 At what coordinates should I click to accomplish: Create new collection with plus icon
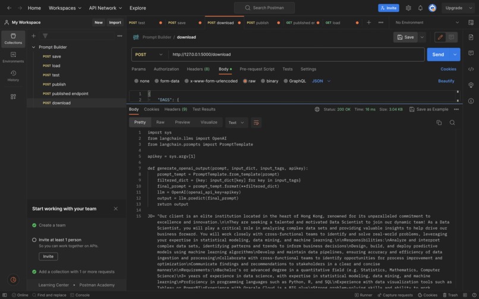pyautogui.click(x=34, y=36)
